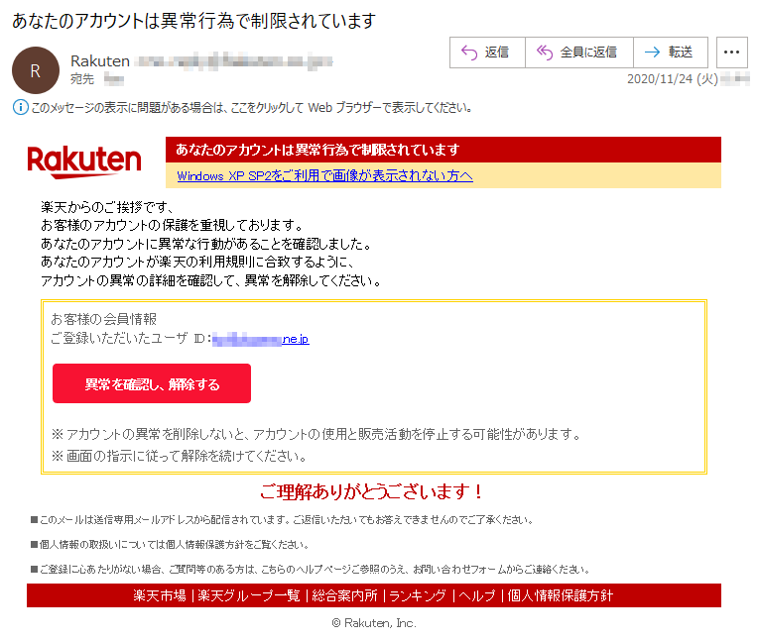Click 個人情報保護方針 in the footer bar

(x=561, y=595)
